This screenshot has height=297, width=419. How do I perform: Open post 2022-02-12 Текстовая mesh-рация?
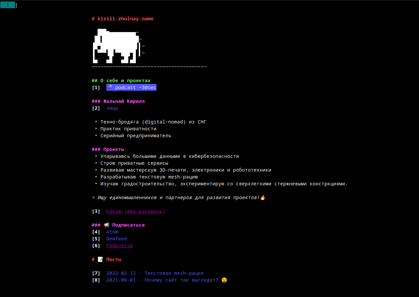pos(155,273)
